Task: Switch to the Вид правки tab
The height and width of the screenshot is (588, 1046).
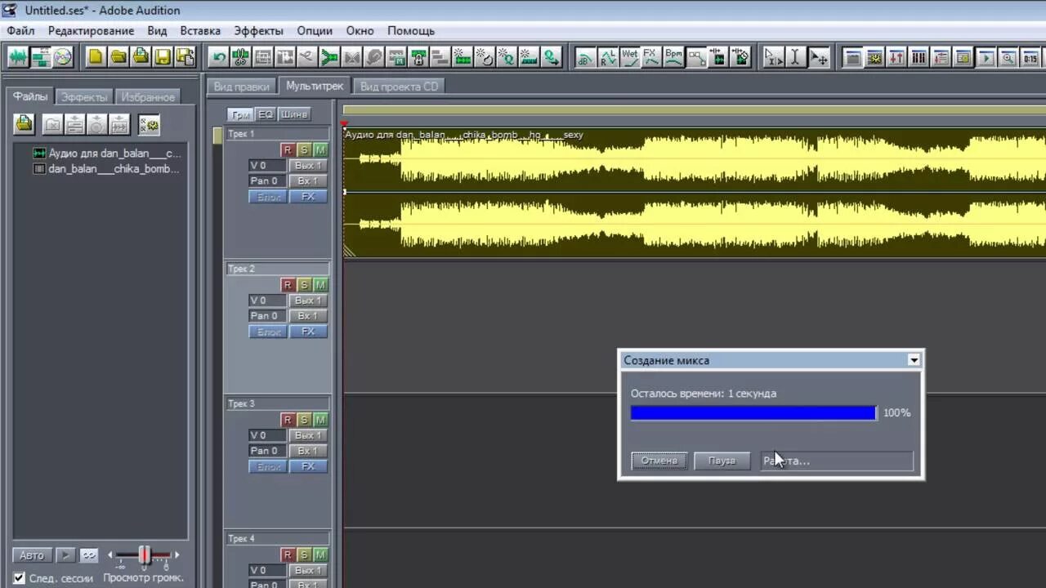Action: point(241,86)
